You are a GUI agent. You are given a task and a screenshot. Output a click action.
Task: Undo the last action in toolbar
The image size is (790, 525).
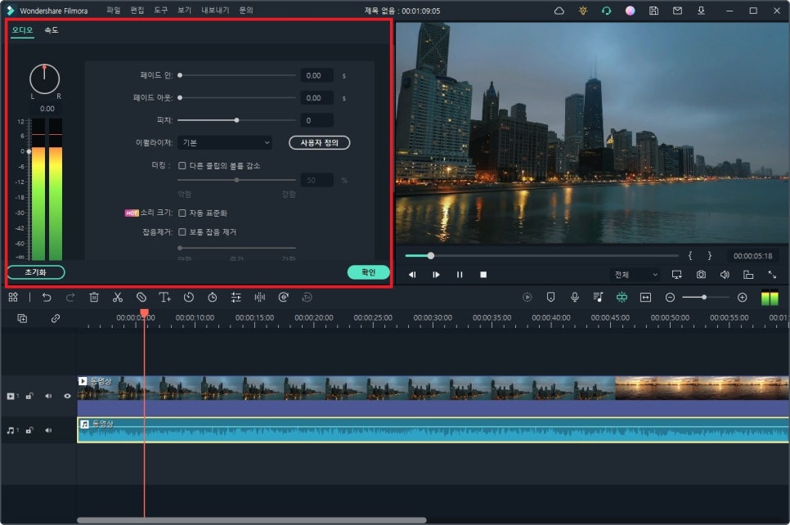tap(47, 298)
